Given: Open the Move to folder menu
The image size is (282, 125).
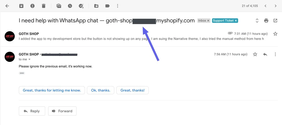Looking at the screenshot, I should 96,6.
